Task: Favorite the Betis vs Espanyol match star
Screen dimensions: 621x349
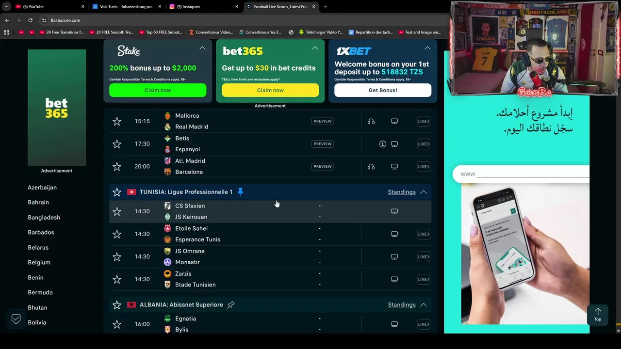Action: (x=117, y=144)
